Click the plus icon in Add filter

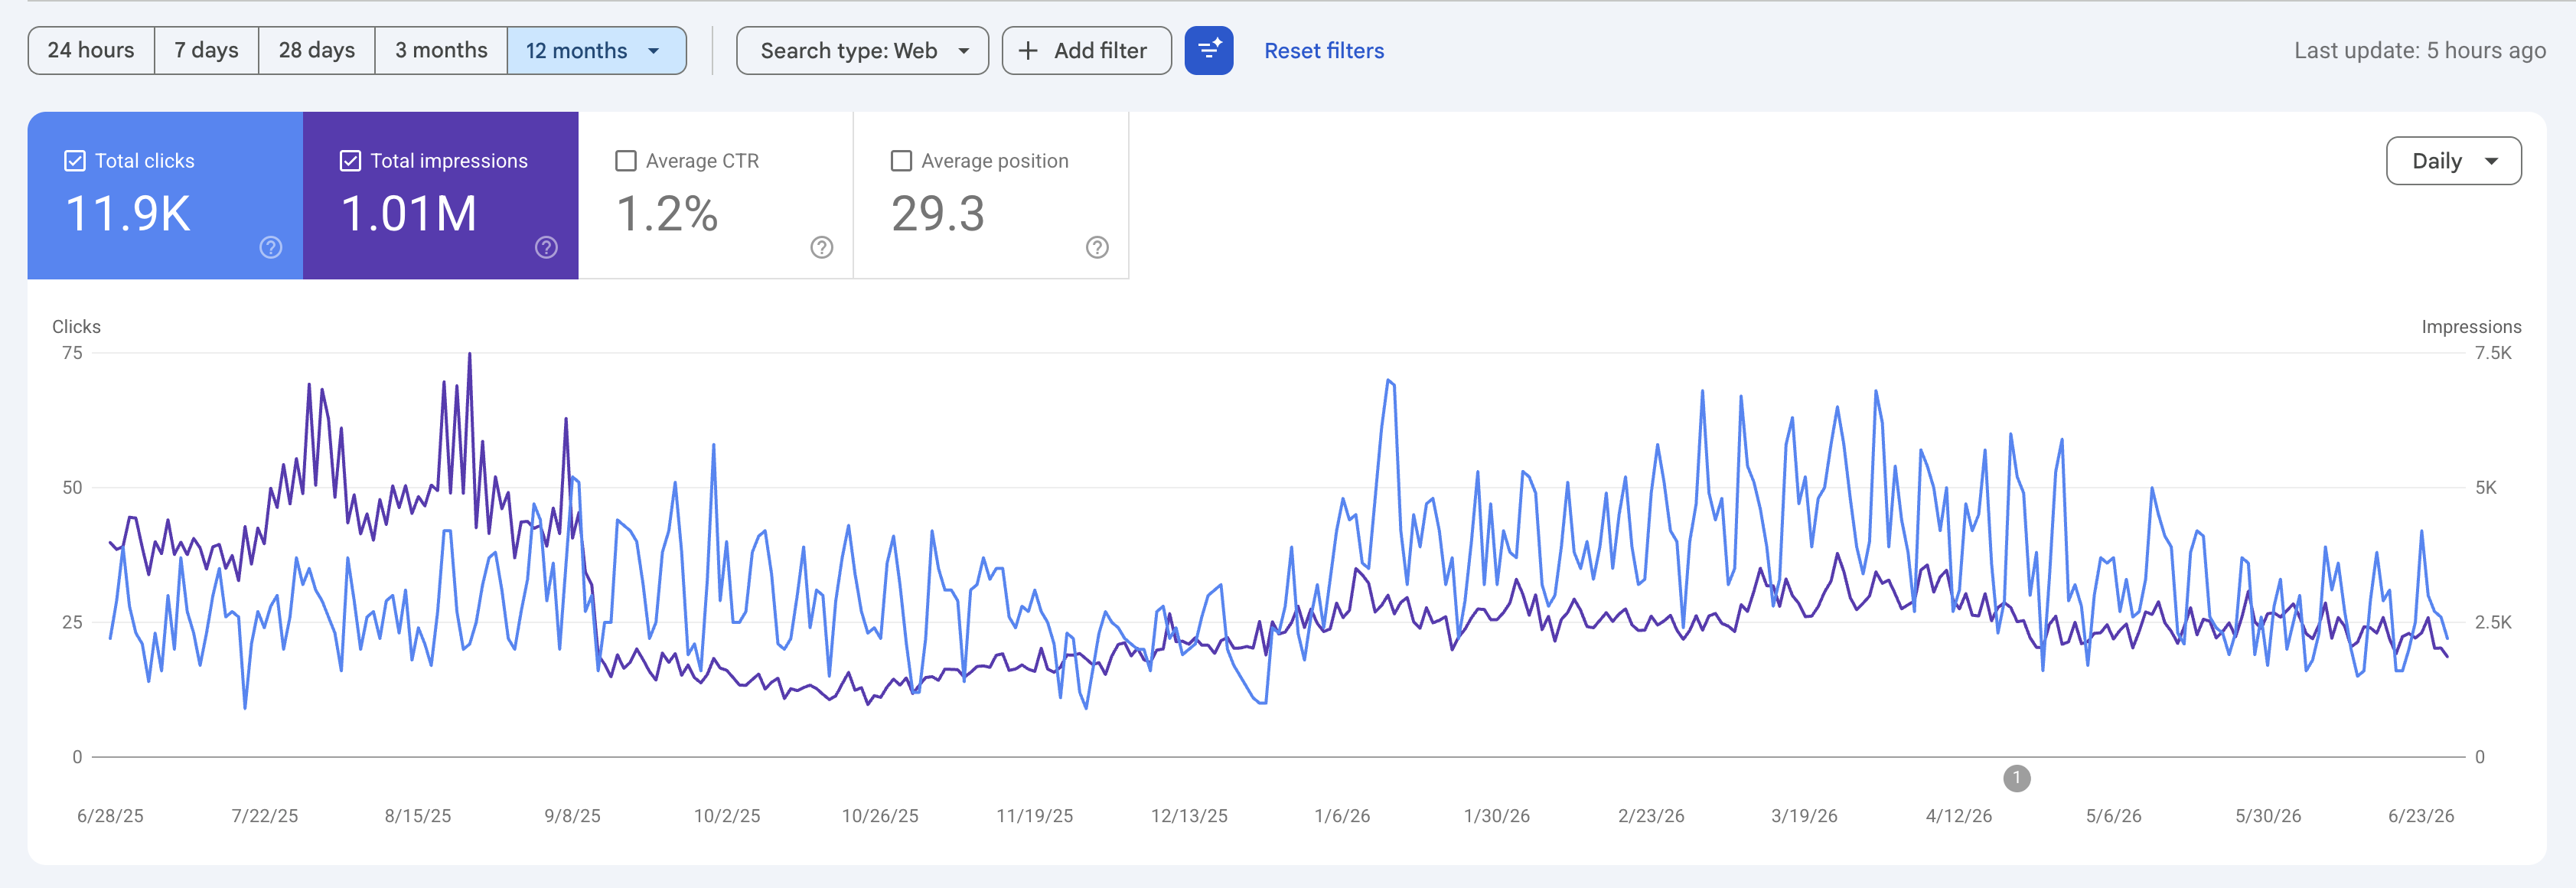[1027, 50]
